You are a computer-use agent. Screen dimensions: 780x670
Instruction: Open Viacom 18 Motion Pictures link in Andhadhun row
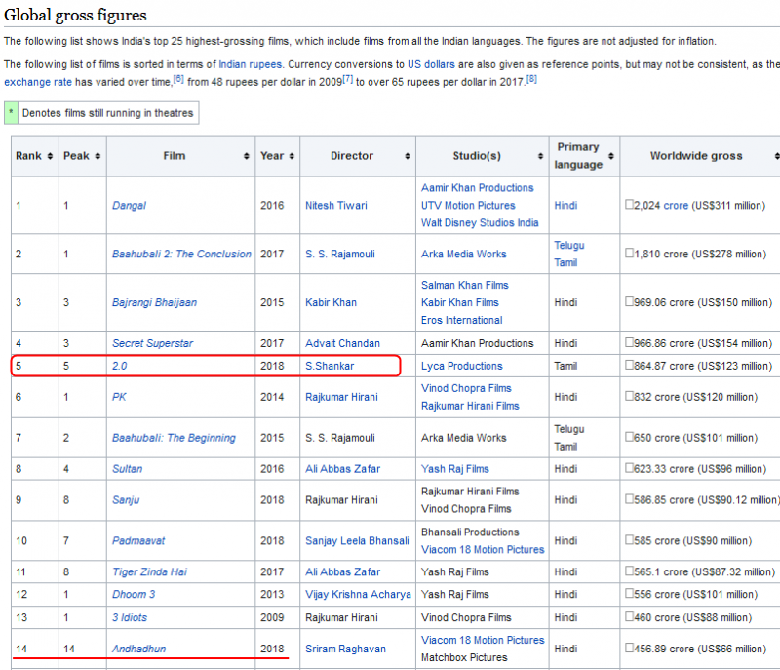point(483,640)
